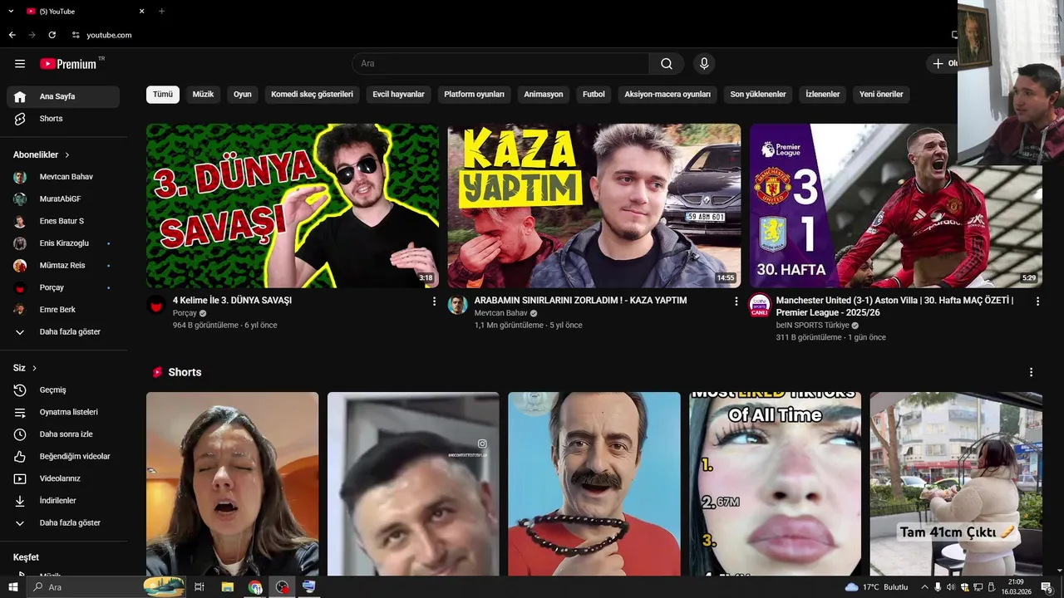Play the KAZA YAPTIM thumbnail
The image size is (1064, 598).
[x=594, y=206]
